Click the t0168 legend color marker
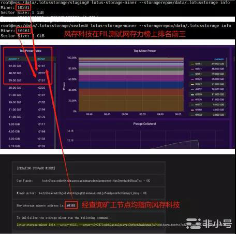Screen dimensions: 236x234 click(192, 110)
